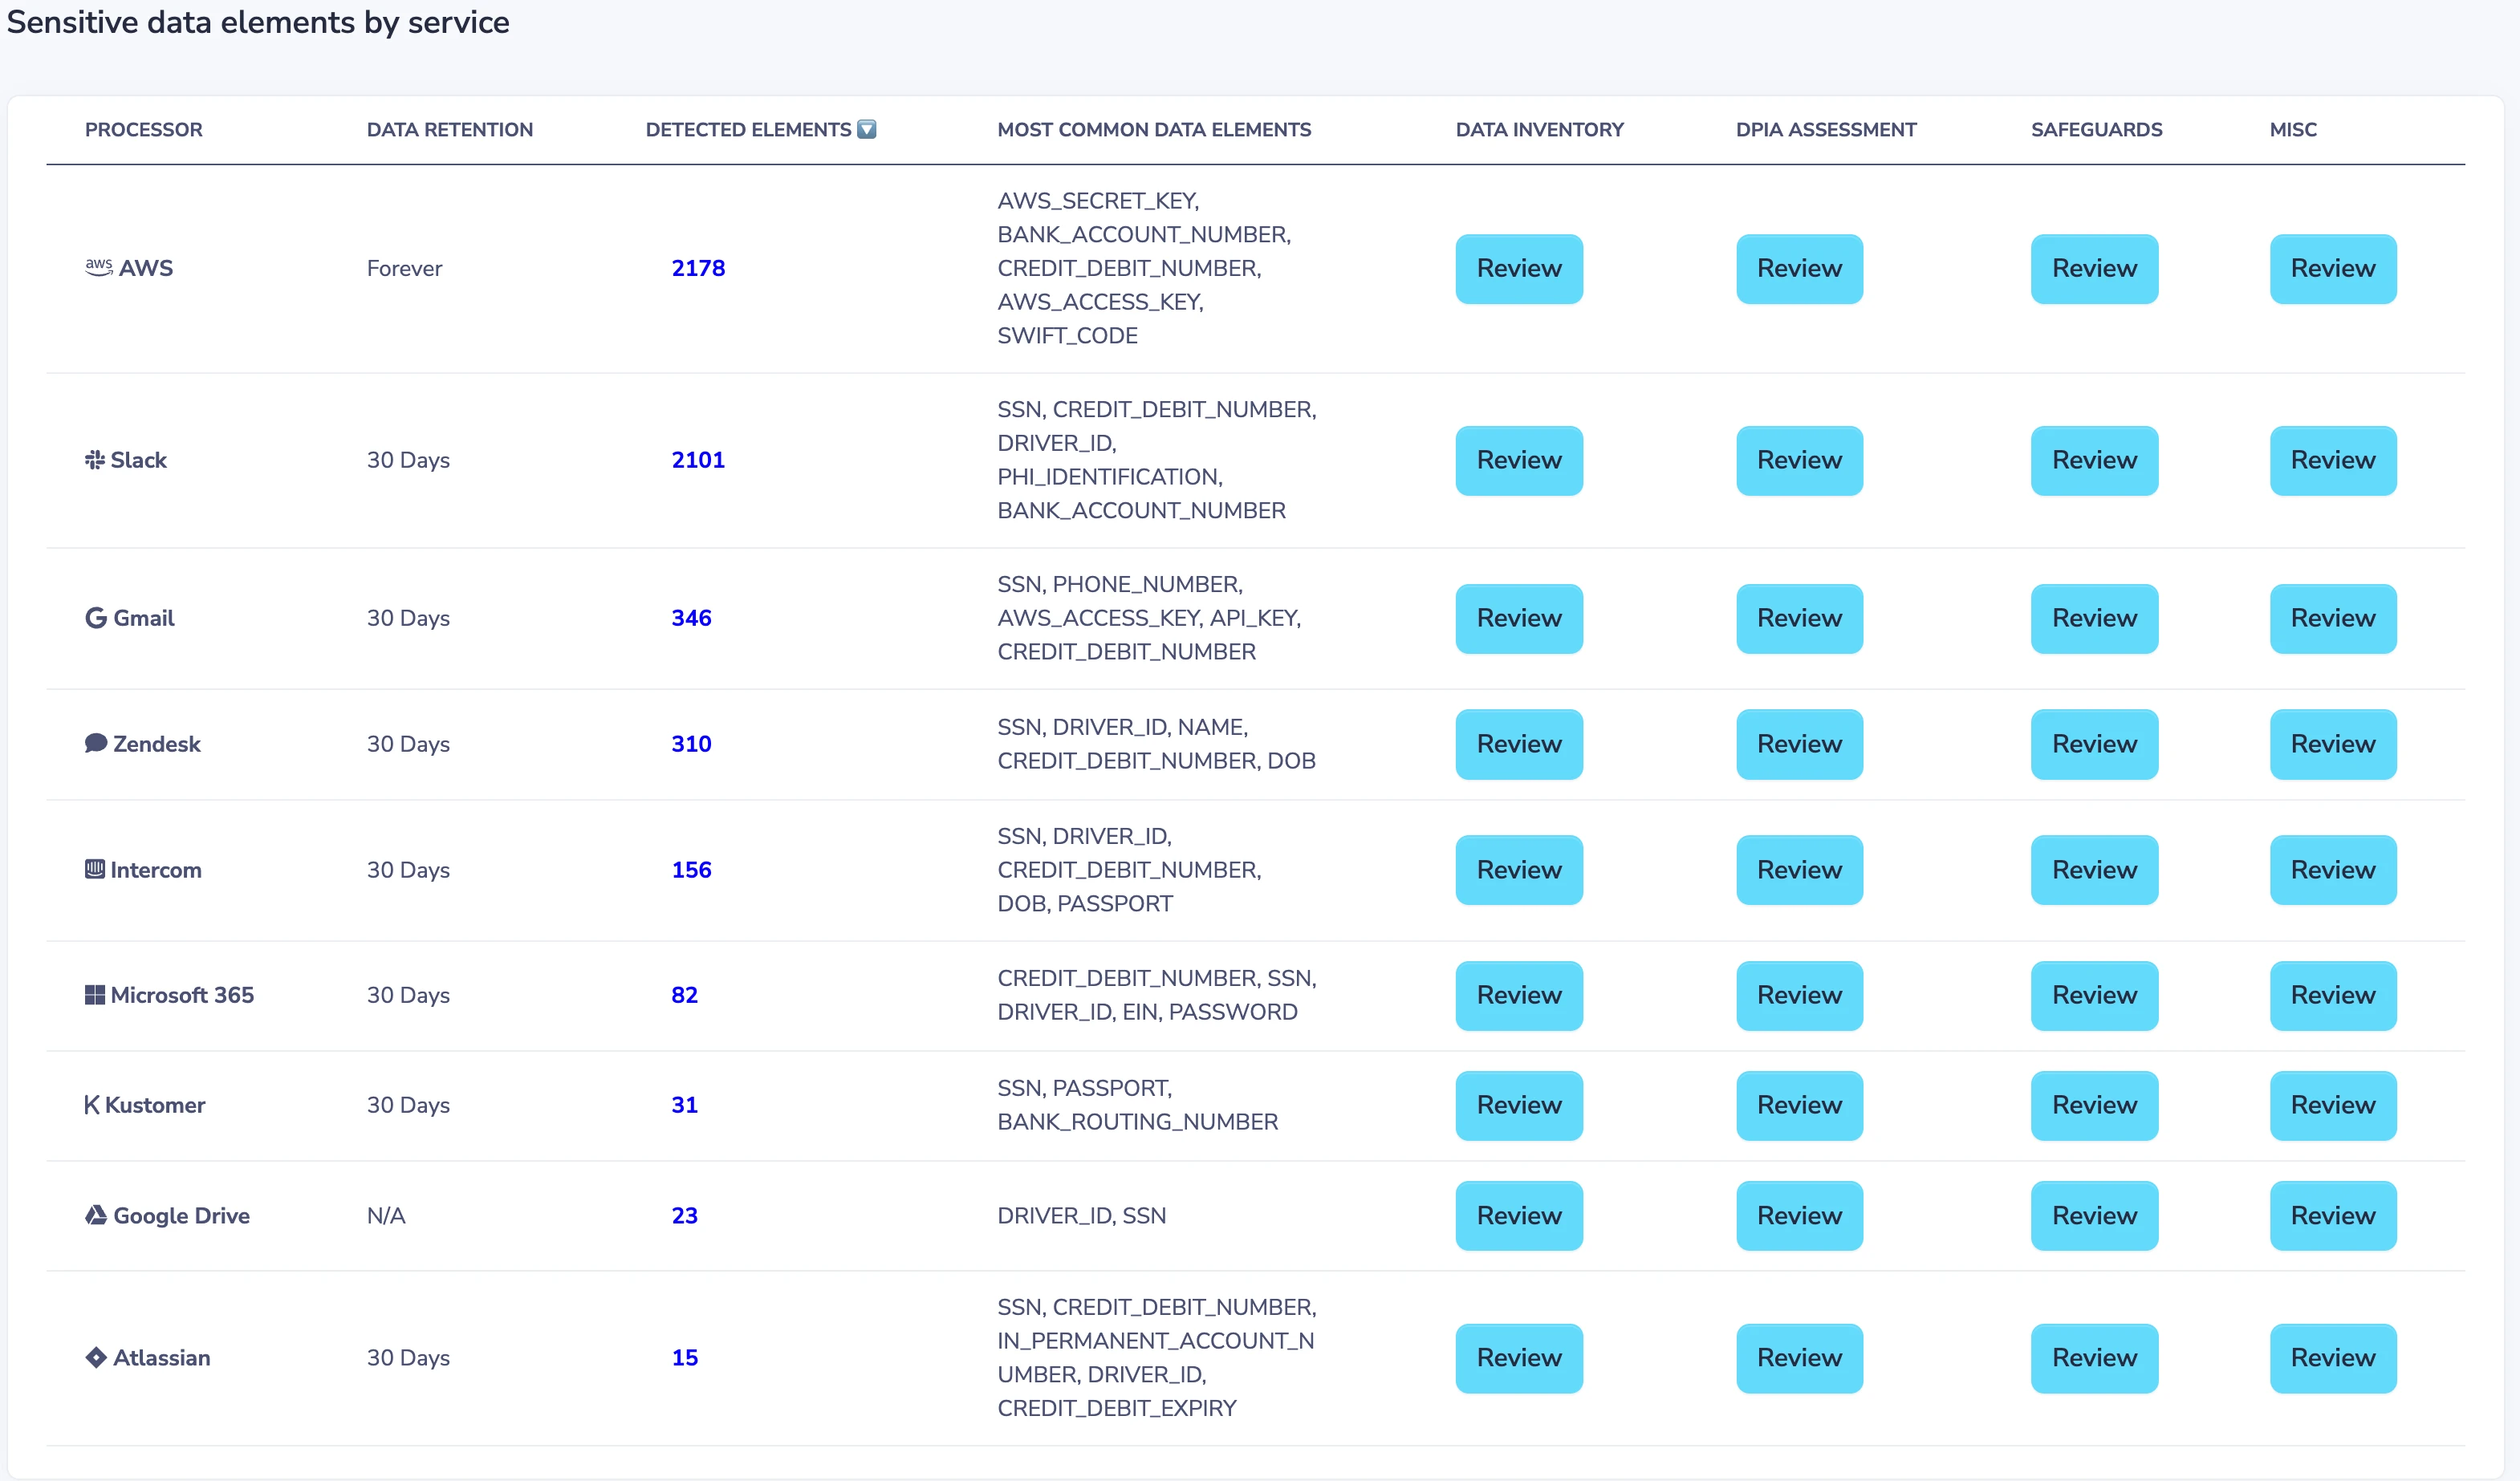
Task: Review Microsoft 365 misc
Action: coord(2333,996)
